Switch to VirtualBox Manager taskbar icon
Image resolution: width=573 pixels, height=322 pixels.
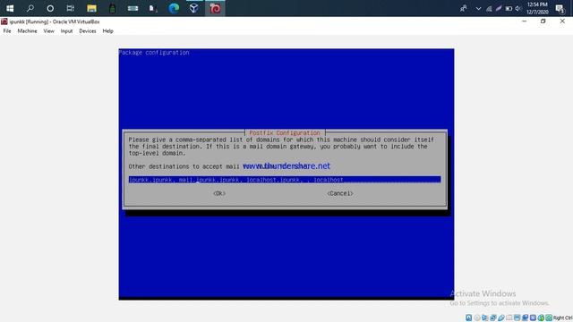coord(194,8)
